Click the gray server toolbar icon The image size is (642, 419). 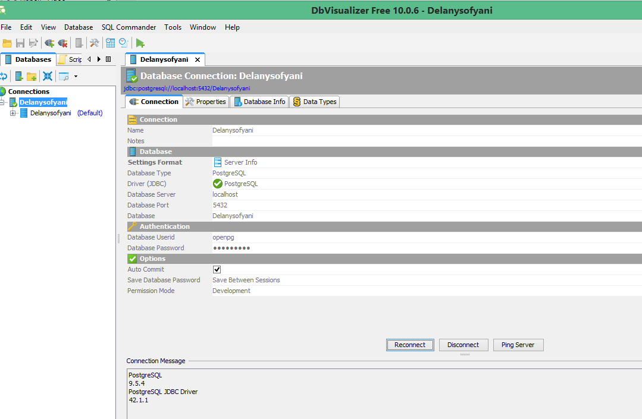point(79,43)
